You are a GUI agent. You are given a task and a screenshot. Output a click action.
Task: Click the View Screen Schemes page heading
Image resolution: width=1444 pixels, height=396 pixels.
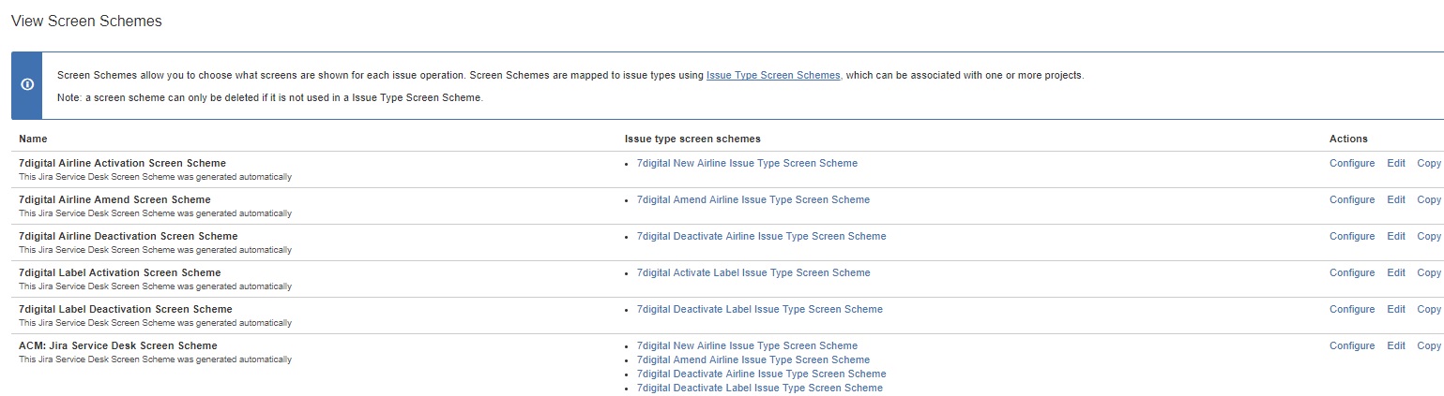tap(86, 21)
